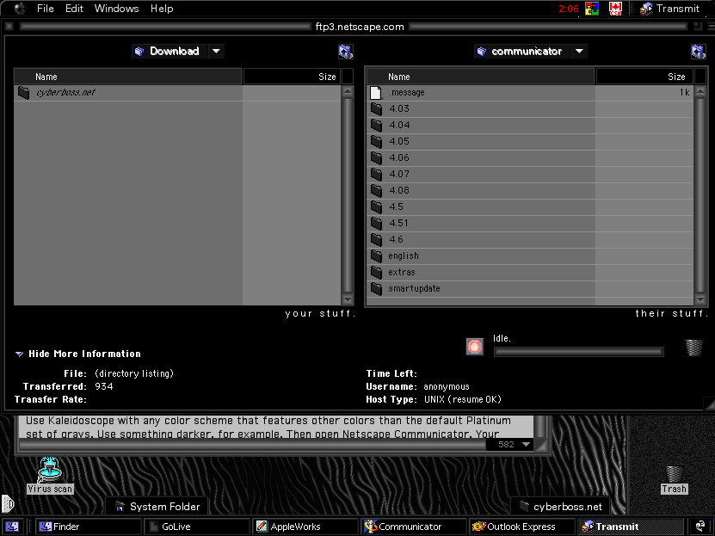Click the Hide More Information label

tap(85, 354)
